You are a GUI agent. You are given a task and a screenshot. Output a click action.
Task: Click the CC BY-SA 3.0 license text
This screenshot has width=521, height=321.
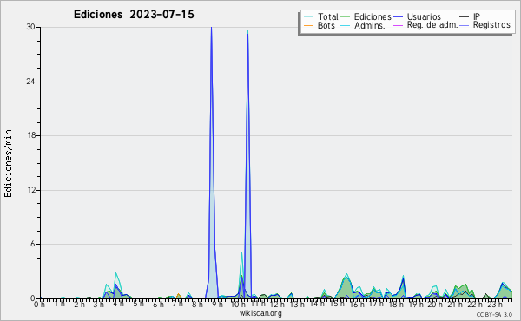(494, 314)
